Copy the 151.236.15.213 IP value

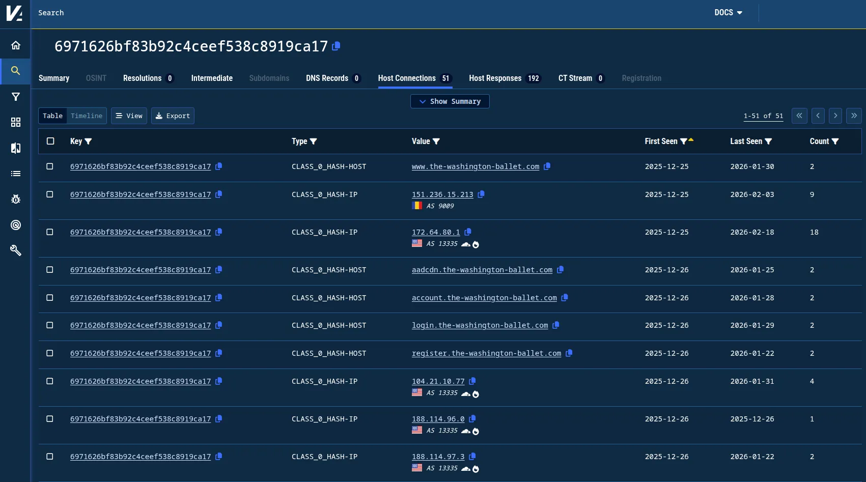481,194
